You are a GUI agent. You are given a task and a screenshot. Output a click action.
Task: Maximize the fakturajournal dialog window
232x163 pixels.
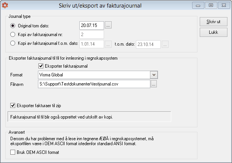(211, 5)
